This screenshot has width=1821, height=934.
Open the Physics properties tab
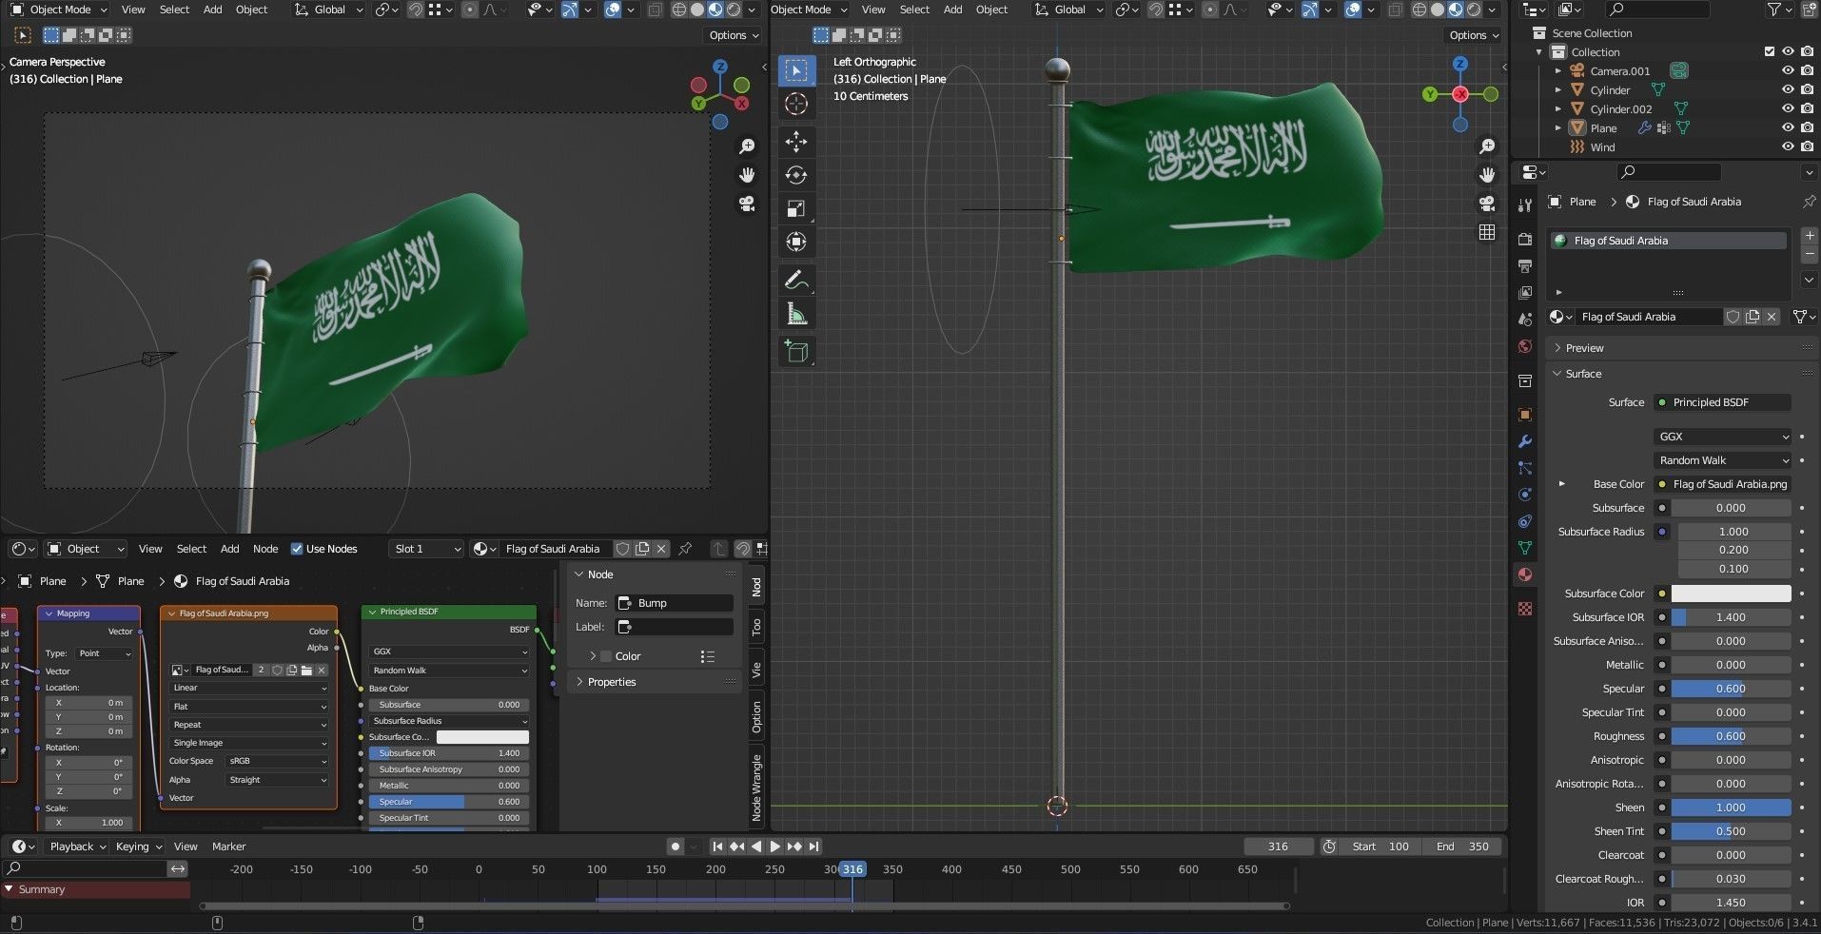pyautogui.click(x=1525, y=495)
